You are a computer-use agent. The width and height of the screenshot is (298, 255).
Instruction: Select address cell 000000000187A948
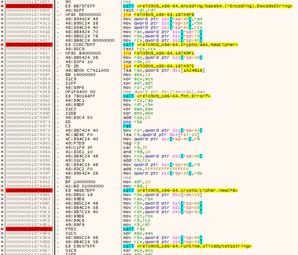click(29, 70)
